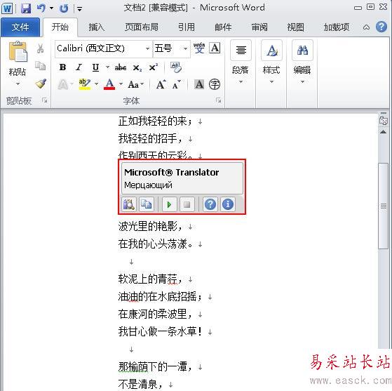The width and height of the screenshot is (392, 391).
Task: Click the translator Help question icon
Action: click(x=210, y=204)
